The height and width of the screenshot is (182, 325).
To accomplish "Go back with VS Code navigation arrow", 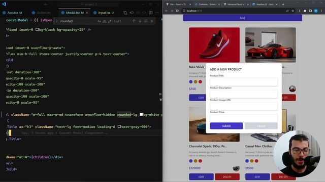I will 45,5.
